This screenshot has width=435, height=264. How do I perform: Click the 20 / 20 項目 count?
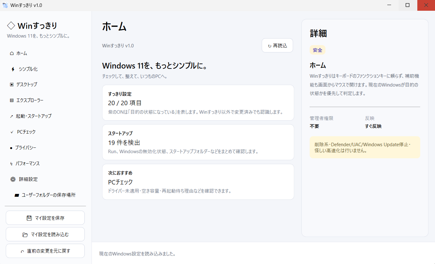(x=125, y=103)
